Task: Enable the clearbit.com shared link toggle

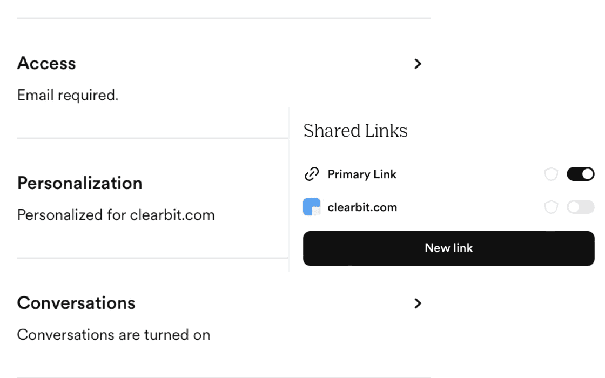Action: 580,207
